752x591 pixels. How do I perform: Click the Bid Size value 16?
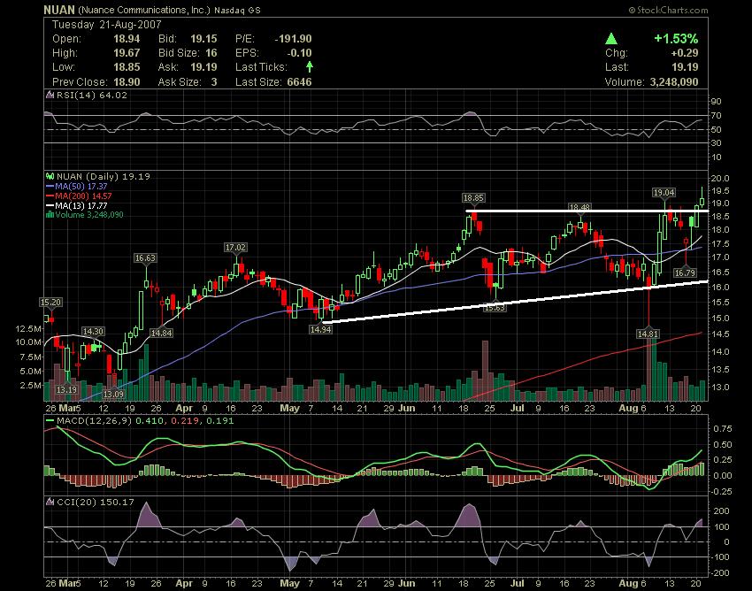[211, 53]
